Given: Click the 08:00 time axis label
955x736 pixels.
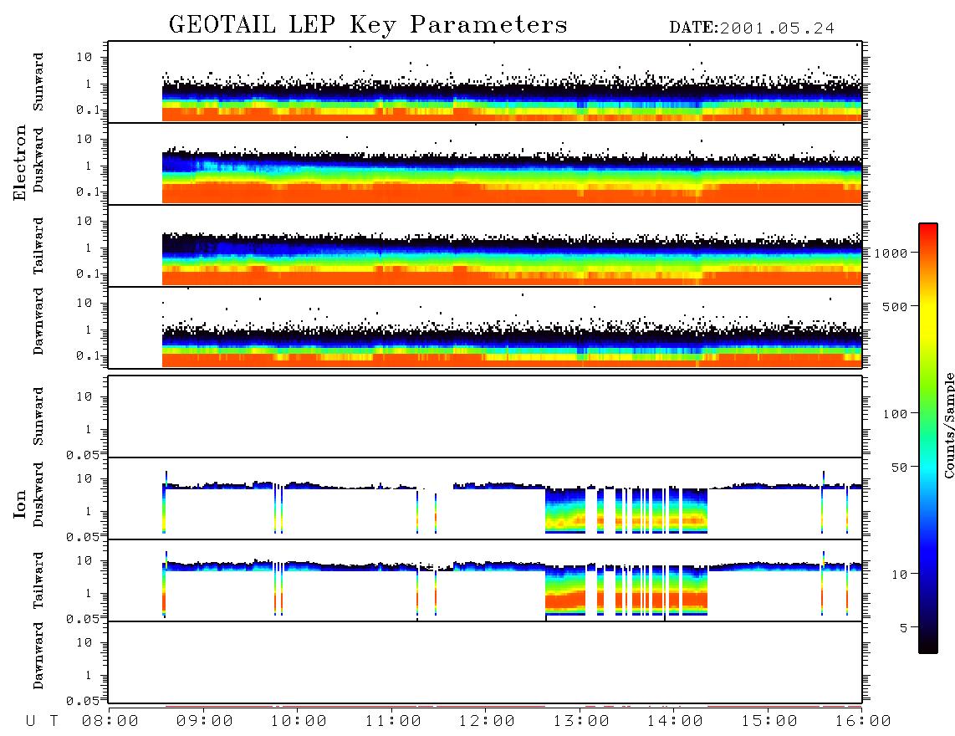Looking at the screenshot, I should click(x=110, y=722).
